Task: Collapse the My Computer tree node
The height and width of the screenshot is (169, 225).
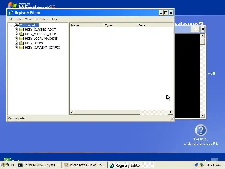Action: pos(11,25)
